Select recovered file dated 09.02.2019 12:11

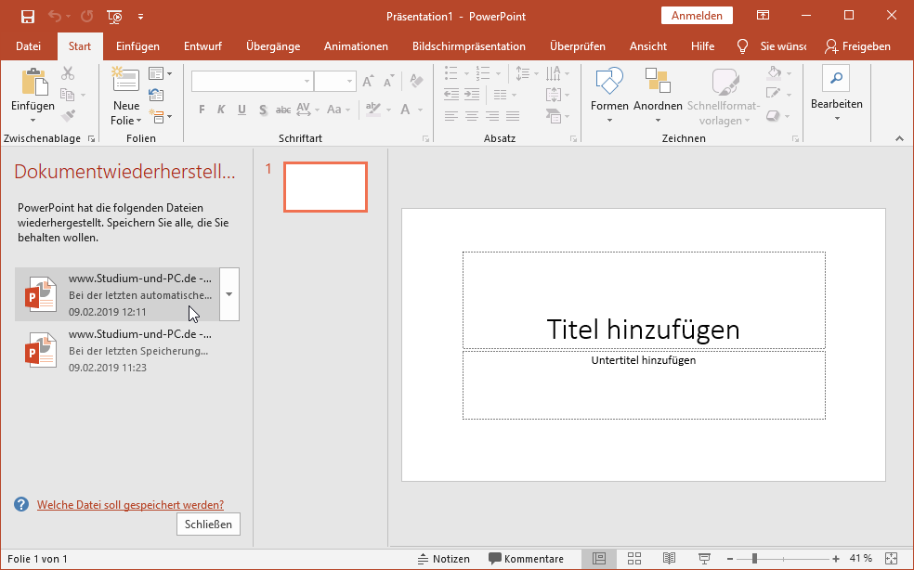coord(117,294)
